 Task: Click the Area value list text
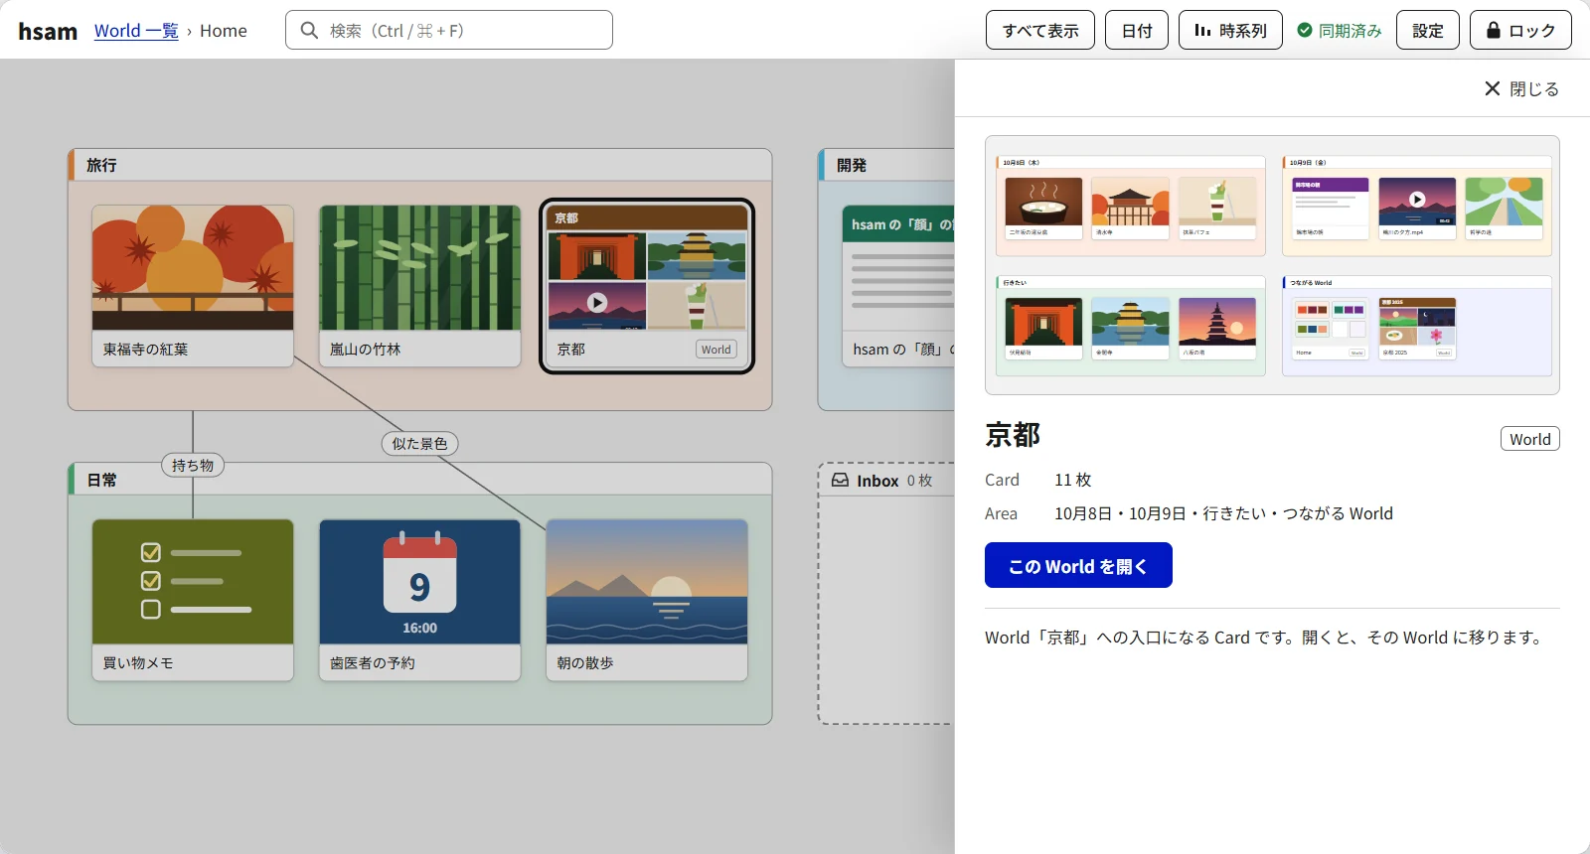[1223, 513]
